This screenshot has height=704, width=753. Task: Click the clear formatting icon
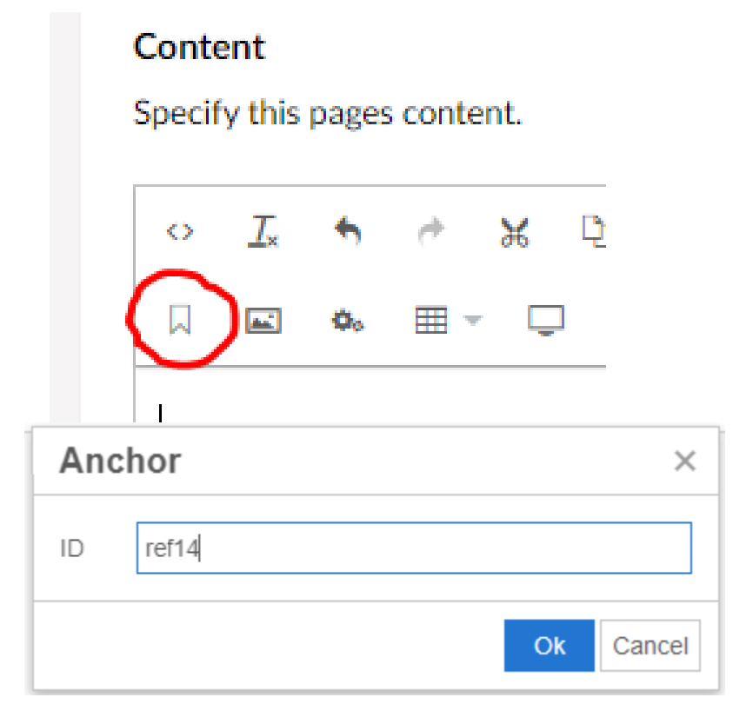pos(263,232)
